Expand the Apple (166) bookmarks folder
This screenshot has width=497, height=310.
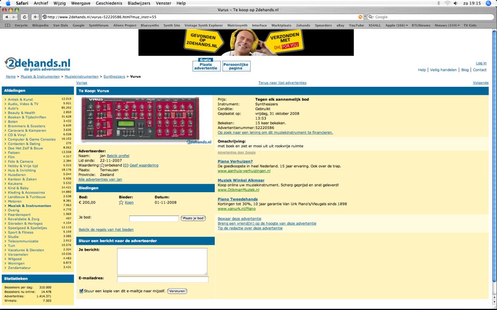pos(396,26)
